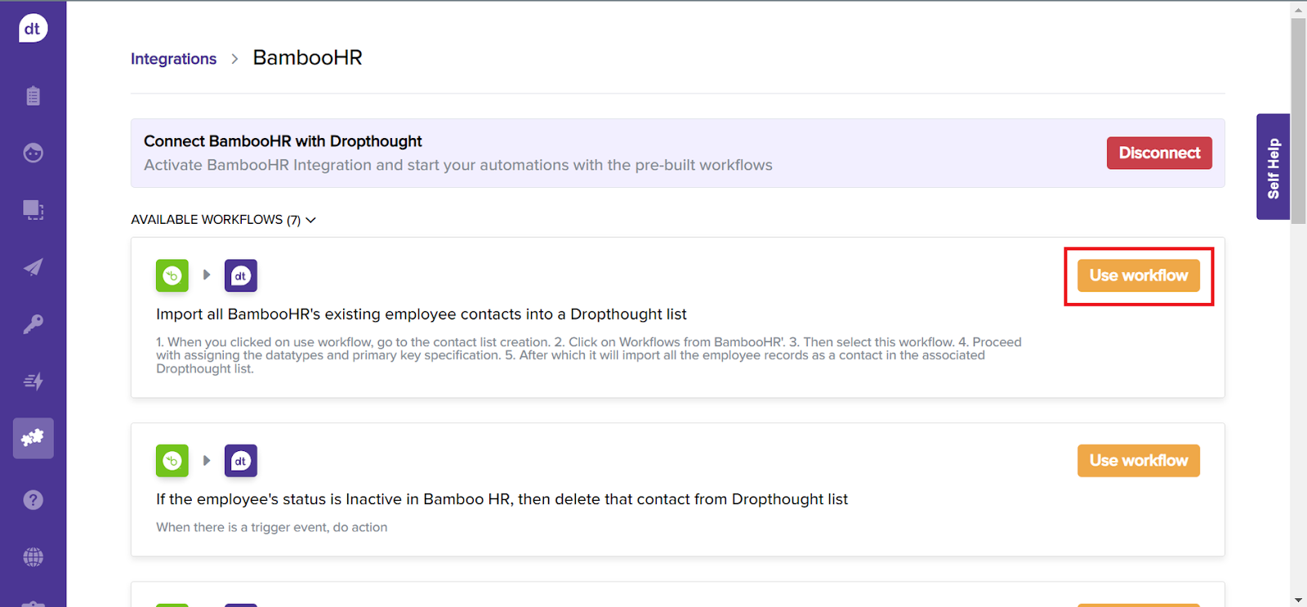Open the question mark help icon
This screenshot has width=1307, height=607.
pyautogui.click(x=33, y=500)
